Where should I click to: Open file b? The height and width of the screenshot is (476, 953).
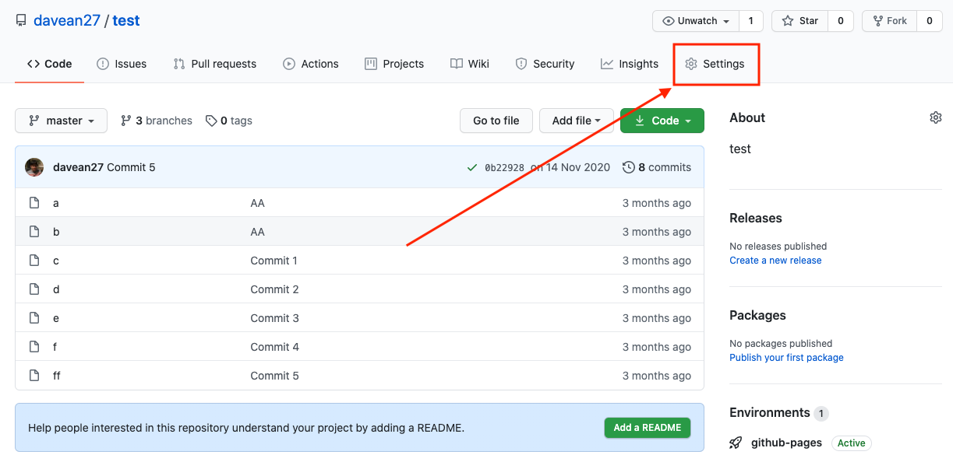tap(56, 232)
